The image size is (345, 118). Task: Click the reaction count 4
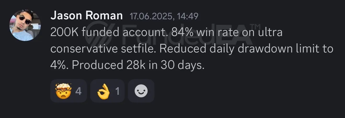pos(78,91)
